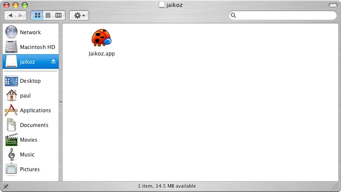Select the Macintosh HD drive icon

[11, 47]
